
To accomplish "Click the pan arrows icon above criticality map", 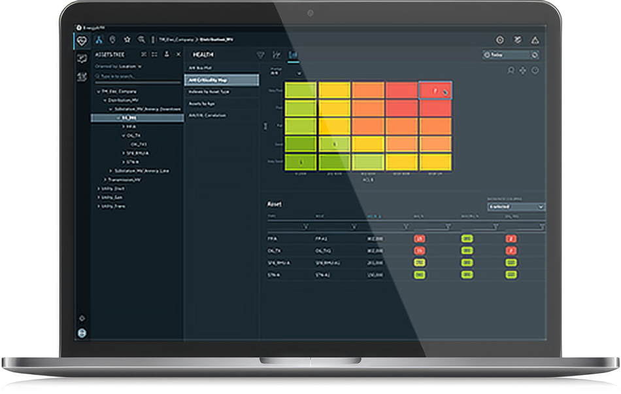I will tap(523, 71).
